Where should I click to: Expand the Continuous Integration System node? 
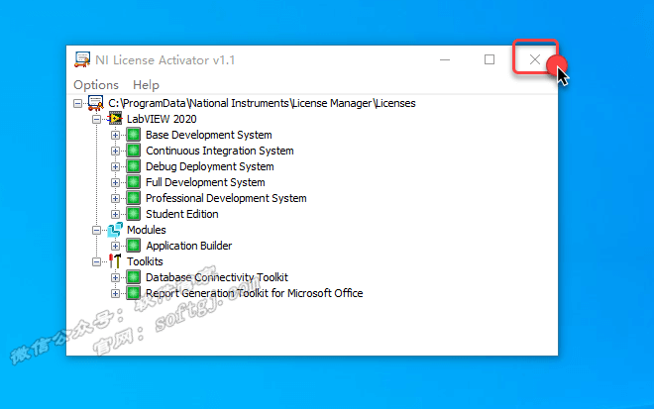point(115,151)
